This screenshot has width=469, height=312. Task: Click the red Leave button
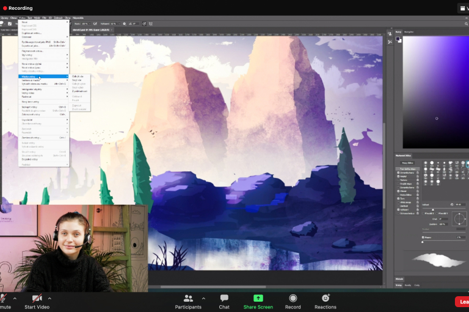point(462,301)
